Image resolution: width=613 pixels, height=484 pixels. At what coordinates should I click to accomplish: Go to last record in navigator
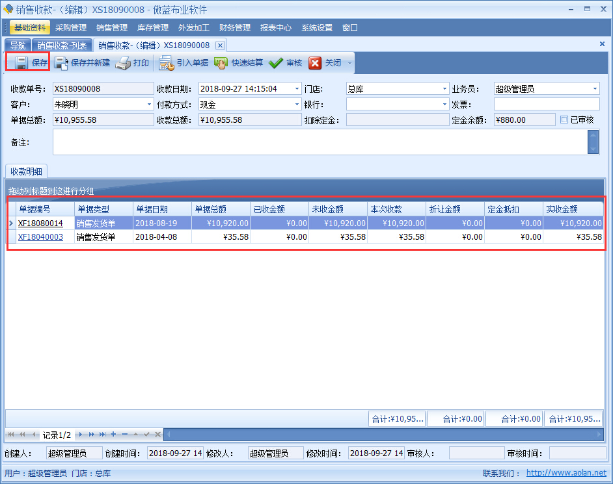[102, 435]
